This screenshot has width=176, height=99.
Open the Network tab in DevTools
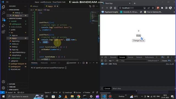139,57
